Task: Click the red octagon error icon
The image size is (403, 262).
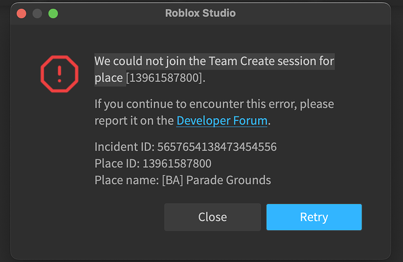Action: (60, 74)
